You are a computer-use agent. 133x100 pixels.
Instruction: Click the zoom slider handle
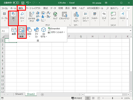(x=112, y=98)
